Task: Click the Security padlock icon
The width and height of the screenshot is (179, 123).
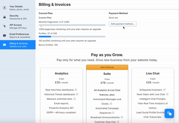Action: click(x=4, y=17)
